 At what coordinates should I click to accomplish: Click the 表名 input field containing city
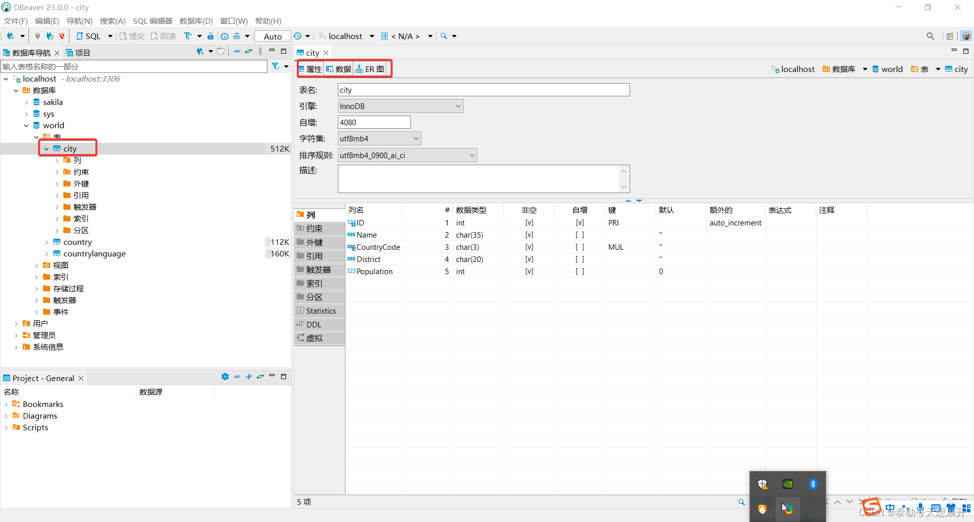pyautogui.click(x=484, y=90)
